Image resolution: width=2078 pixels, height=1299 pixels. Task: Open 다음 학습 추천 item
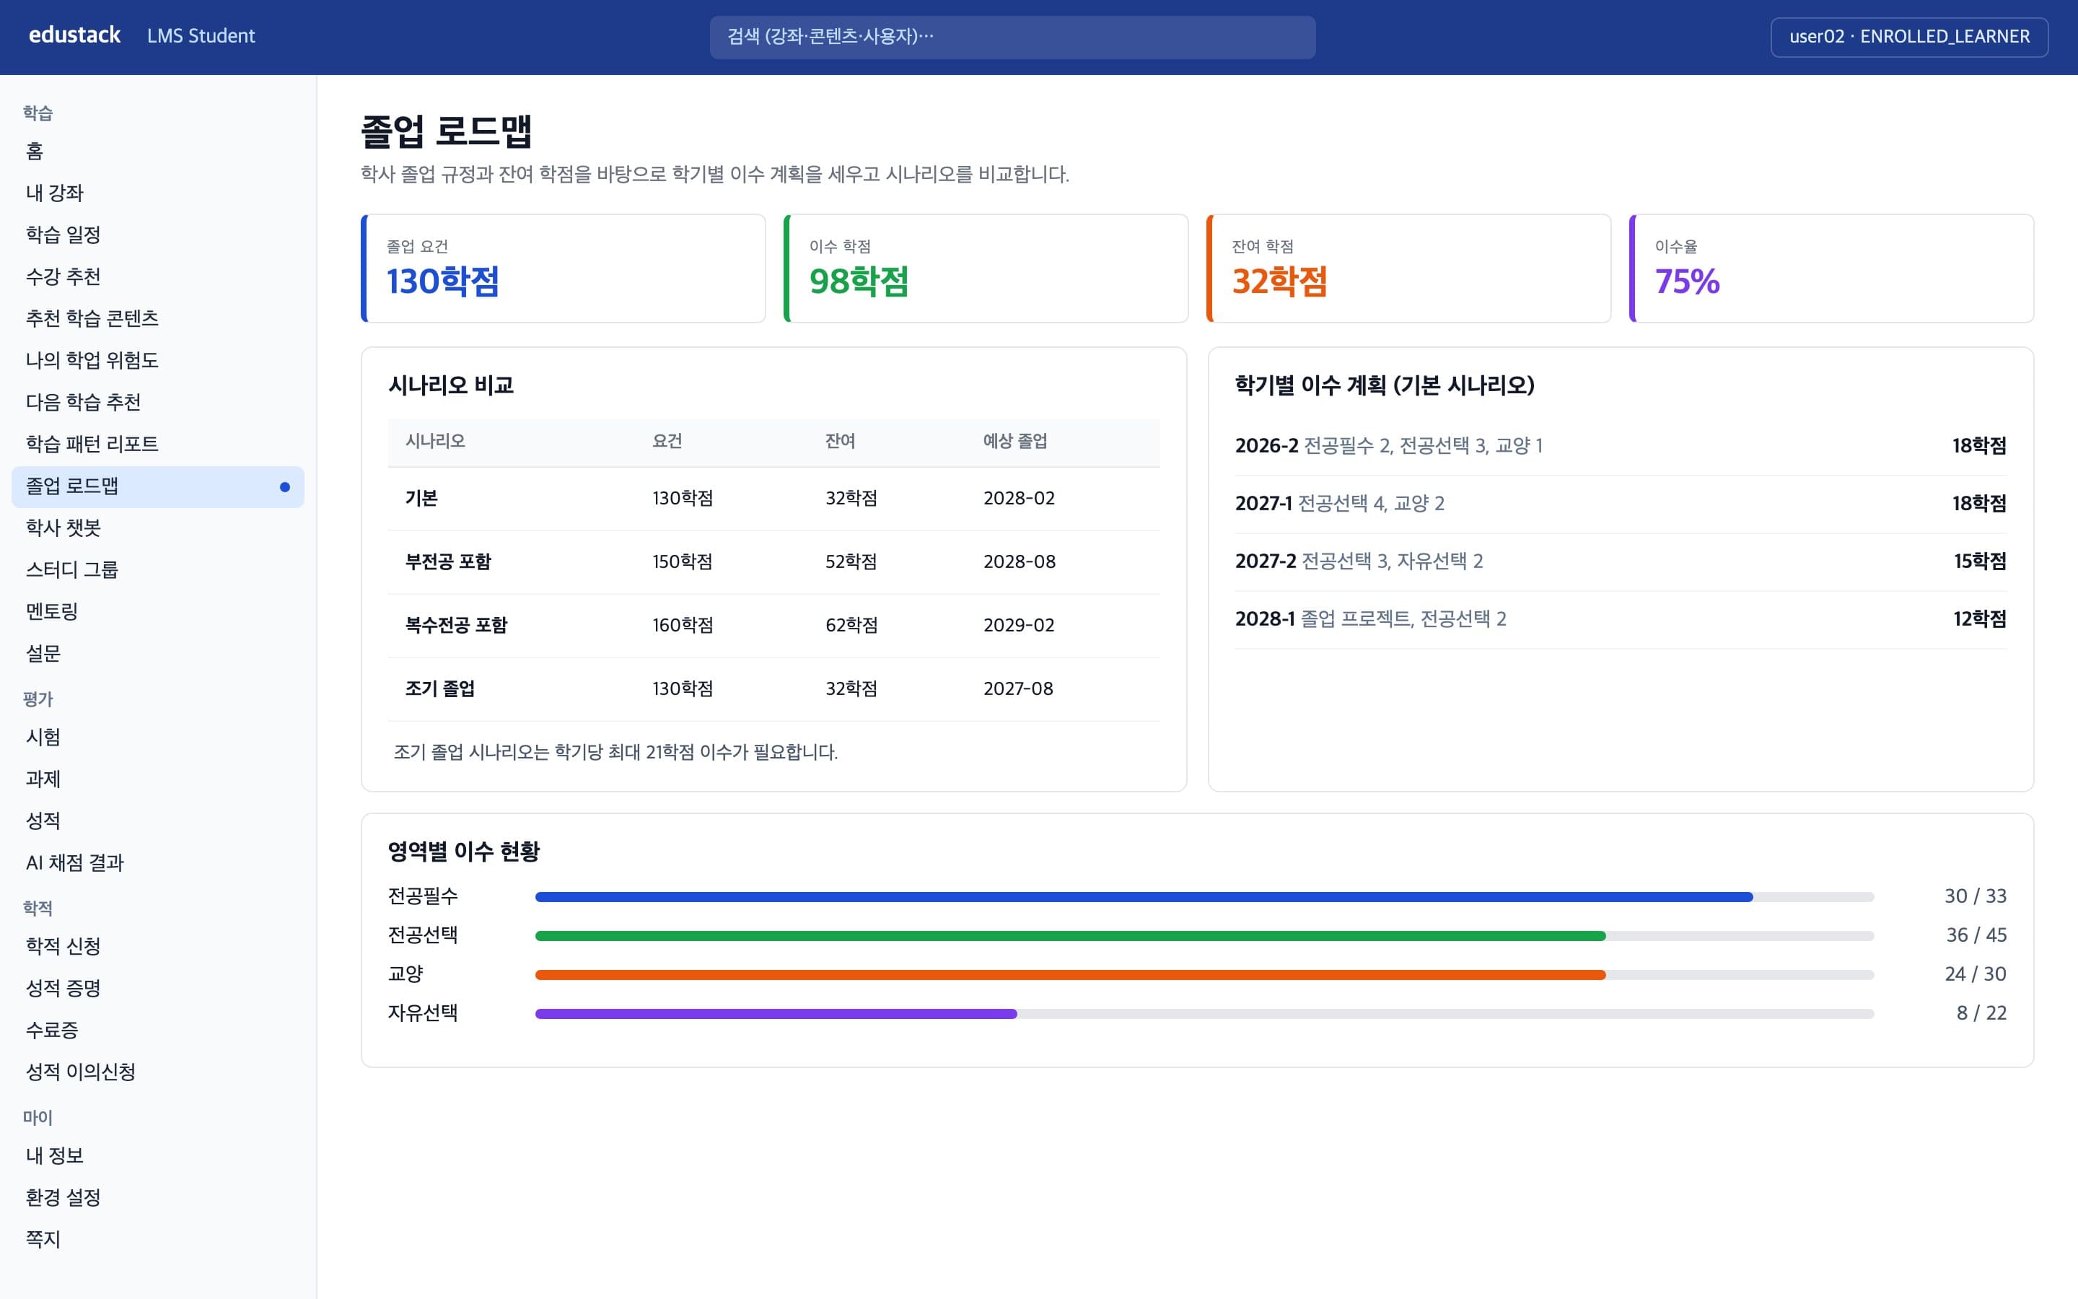(x=158, y=402)
